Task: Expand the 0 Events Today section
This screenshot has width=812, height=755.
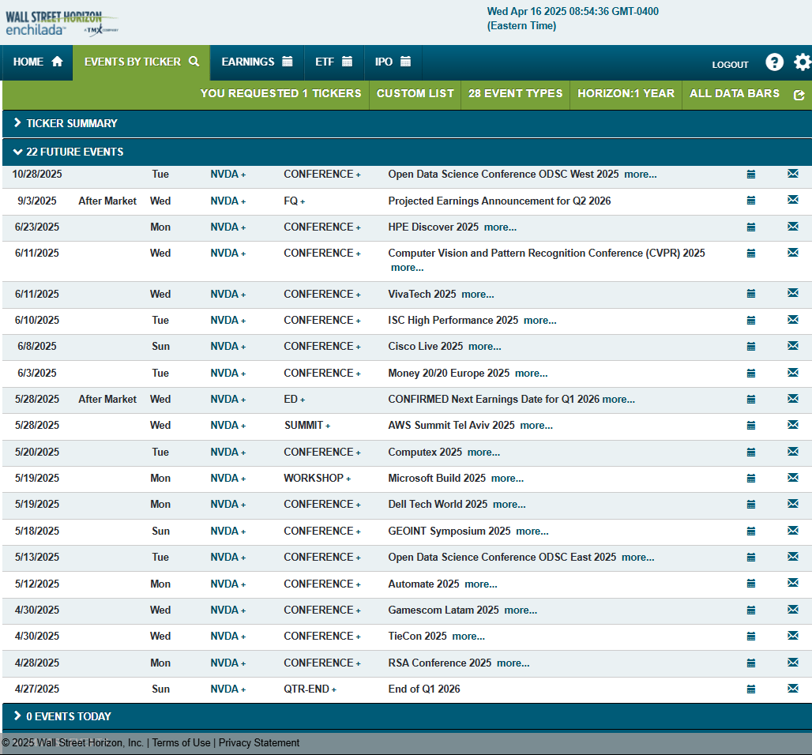Action: (62, 716)
